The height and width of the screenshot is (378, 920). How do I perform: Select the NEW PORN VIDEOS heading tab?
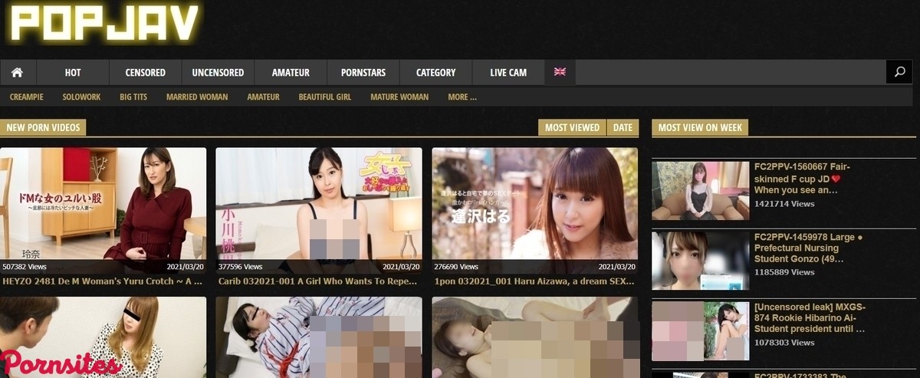tap(43, 128)
